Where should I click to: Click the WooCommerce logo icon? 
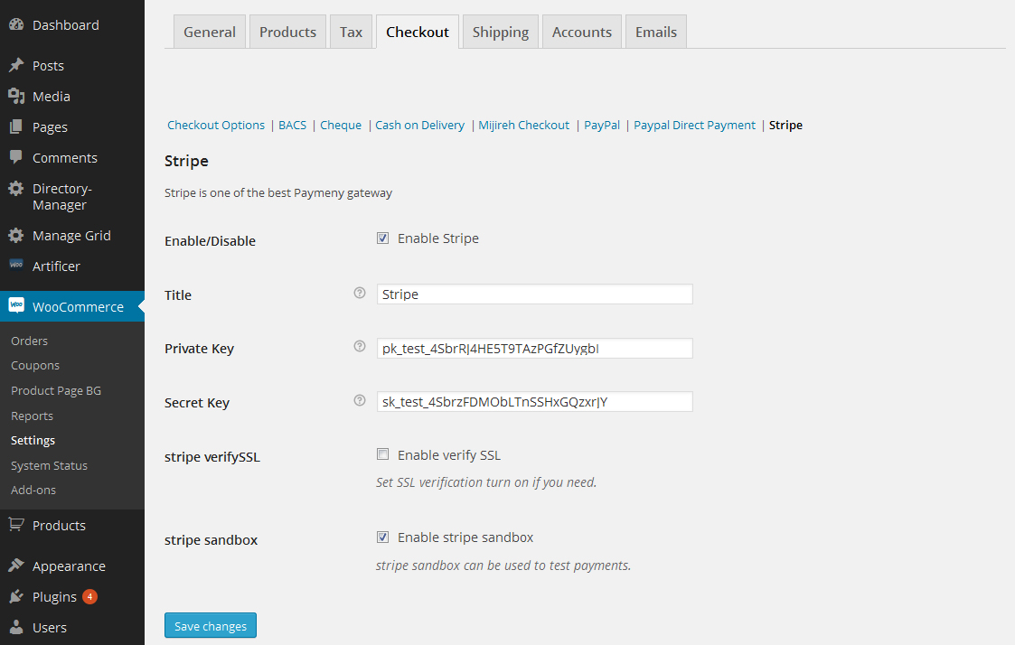(16, 305)
